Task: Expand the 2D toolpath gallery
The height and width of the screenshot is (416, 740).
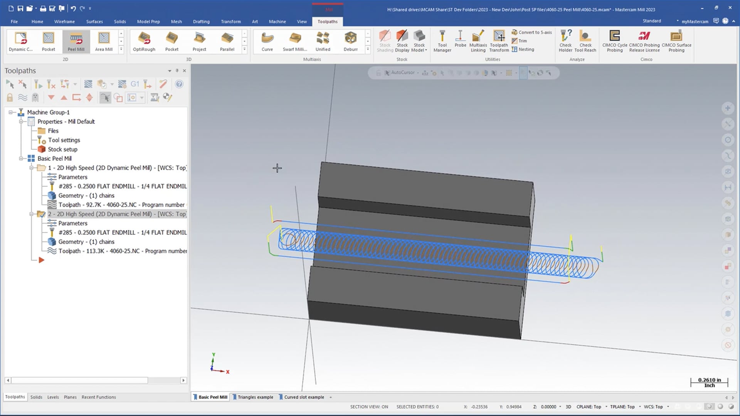Action: [x=121, y=49]
